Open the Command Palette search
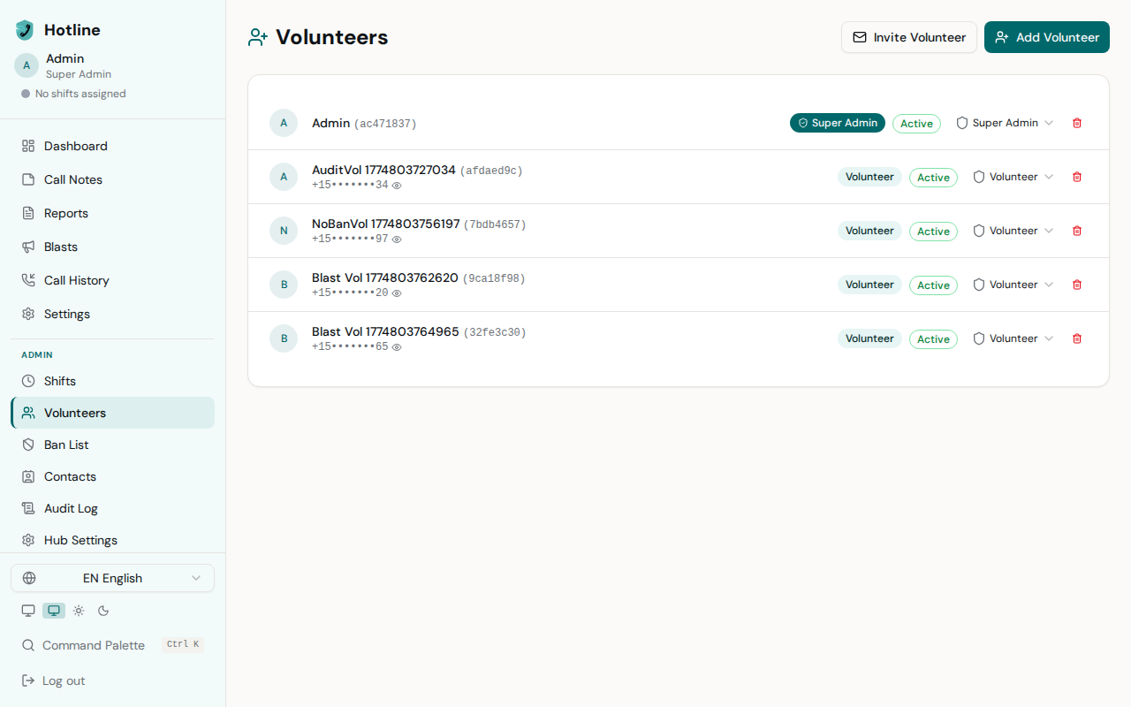 (93, 645)
